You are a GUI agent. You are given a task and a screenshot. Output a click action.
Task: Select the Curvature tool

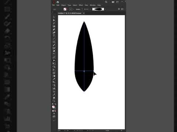[x=54, y=33]
